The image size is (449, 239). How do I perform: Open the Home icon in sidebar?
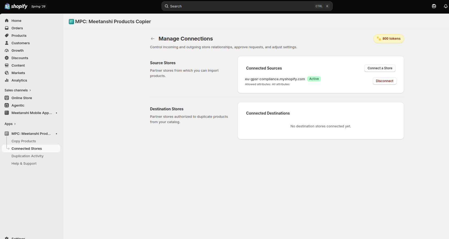pyautogui.click(x=7, y=21)
